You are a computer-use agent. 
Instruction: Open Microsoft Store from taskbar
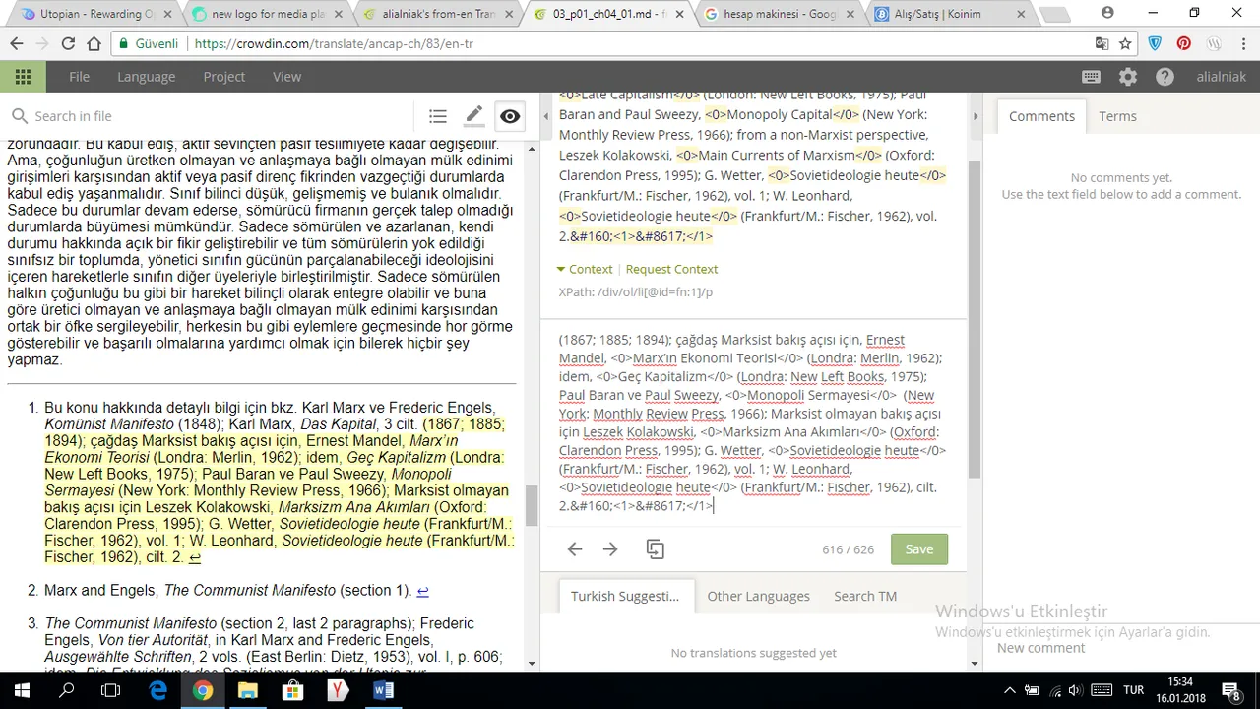pos(293,690)
